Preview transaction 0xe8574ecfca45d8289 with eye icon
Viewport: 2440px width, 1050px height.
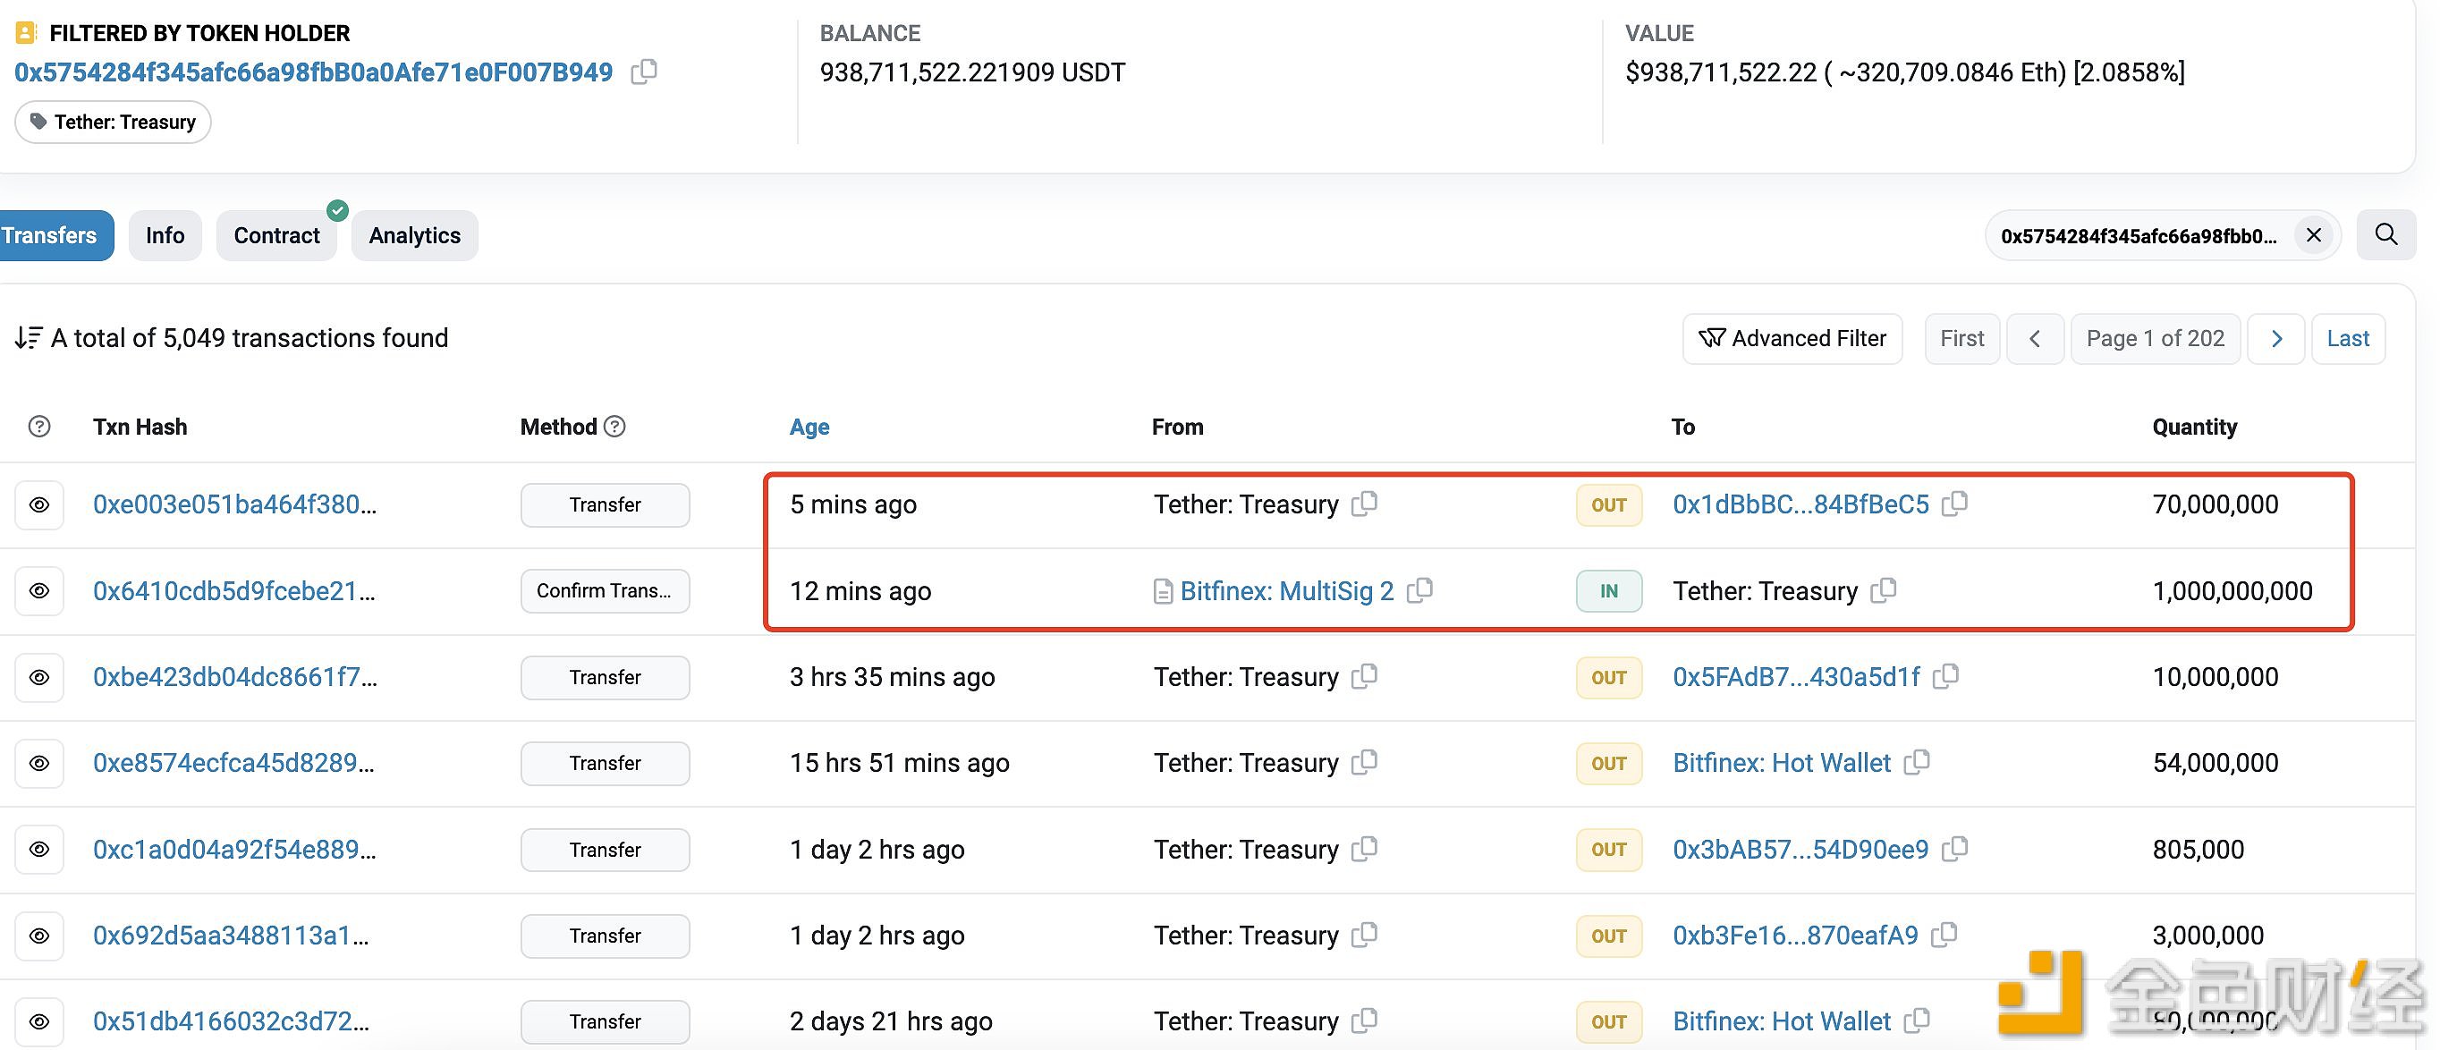(x=38, y=763)
